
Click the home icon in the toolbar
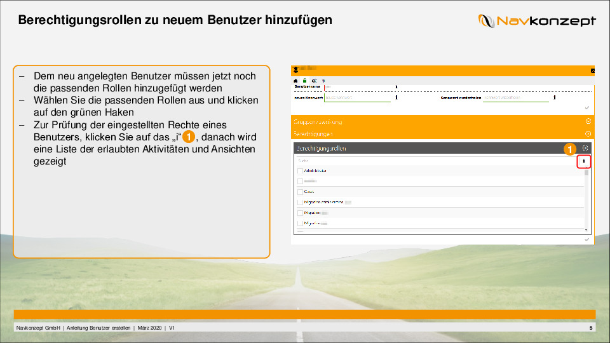pyautogui.click(x=295, y=81)
